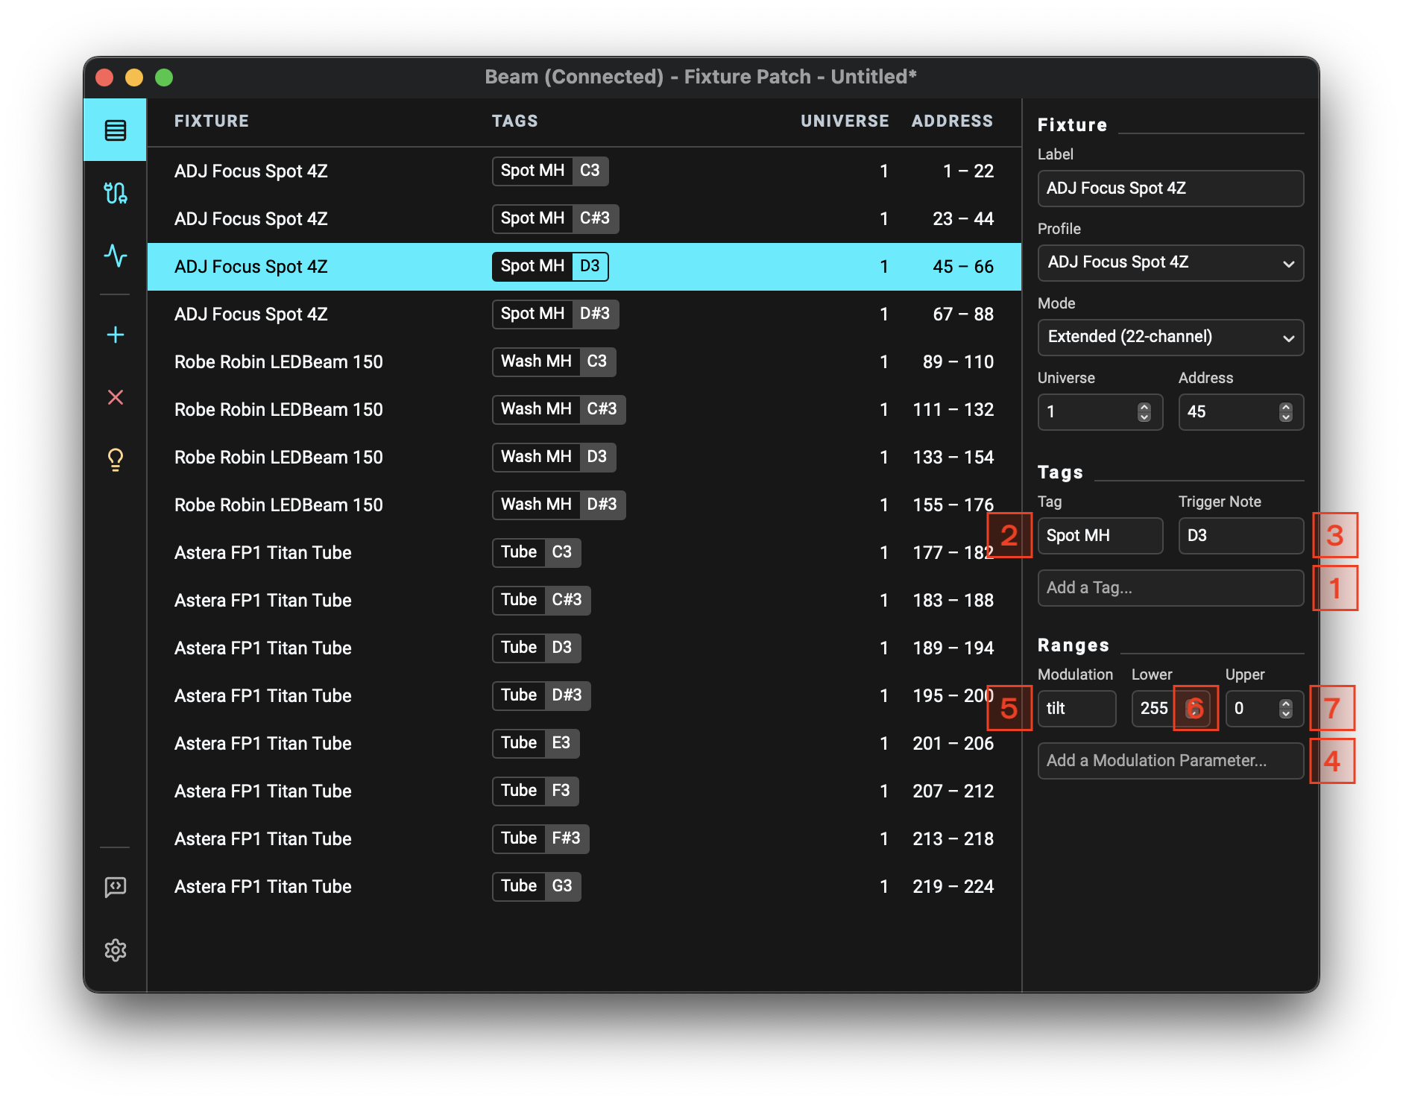Click the Tube E3 tag

(x=536, y=744)
